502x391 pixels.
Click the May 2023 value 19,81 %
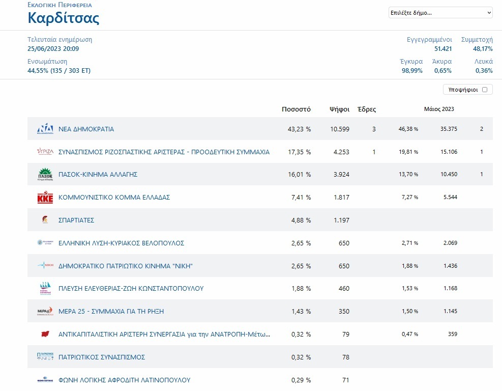tap(408, 152)
